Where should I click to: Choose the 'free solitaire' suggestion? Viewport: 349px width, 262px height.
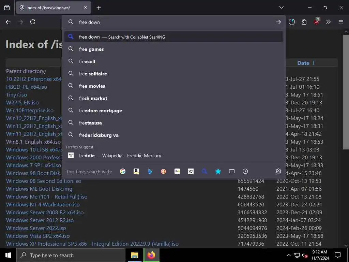[x=173, y=74]
